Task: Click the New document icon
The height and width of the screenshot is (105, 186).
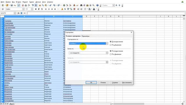Action: [x=3, y=5]
